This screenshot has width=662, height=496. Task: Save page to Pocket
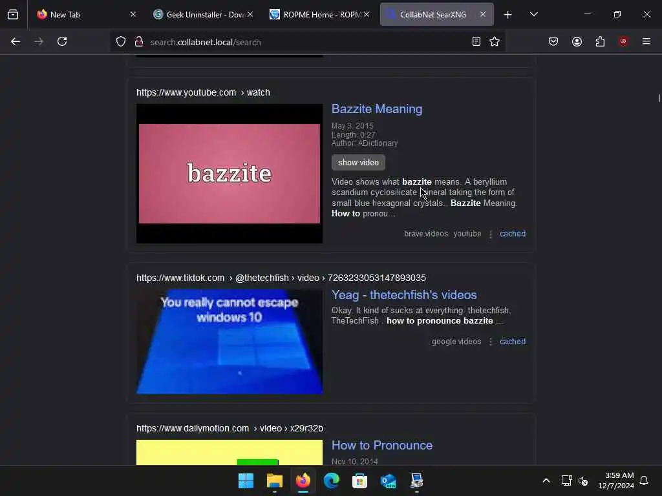(553, 41)
